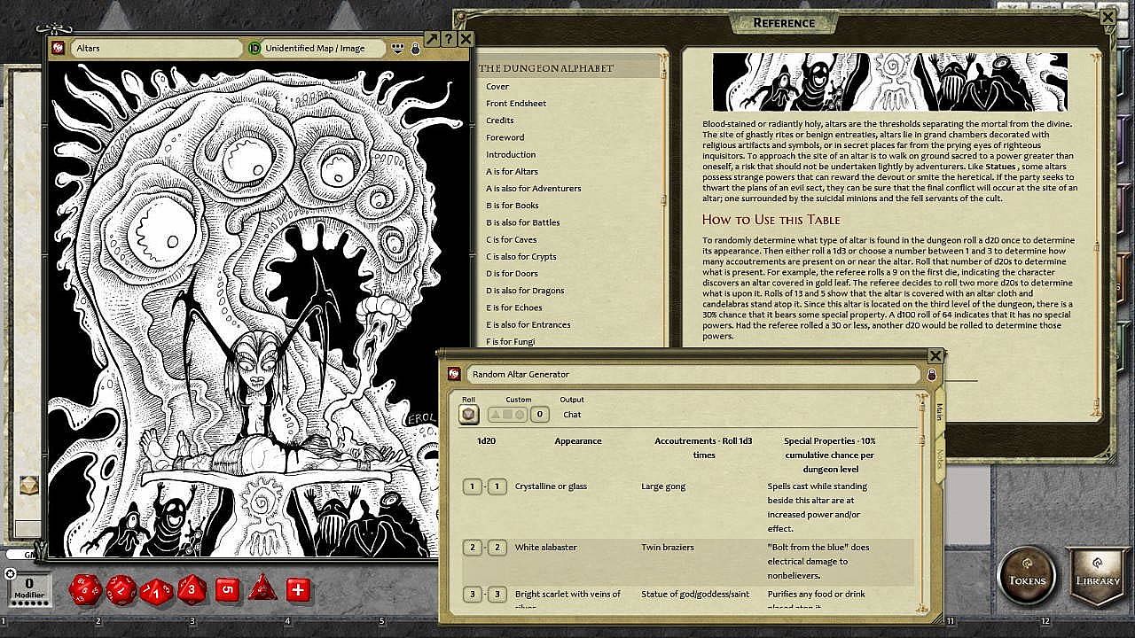Toggle the lock on Random Altar Generator
The width and height of the screenshot is (1135, 638).
pyautogui.click(x=931, y=375)
